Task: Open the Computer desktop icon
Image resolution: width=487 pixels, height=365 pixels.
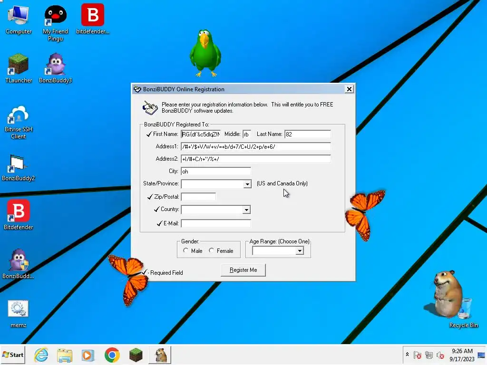Action: pos(19,19)
